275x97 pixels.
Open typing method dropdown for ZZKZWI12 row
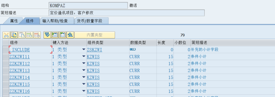tap(84, 63)
